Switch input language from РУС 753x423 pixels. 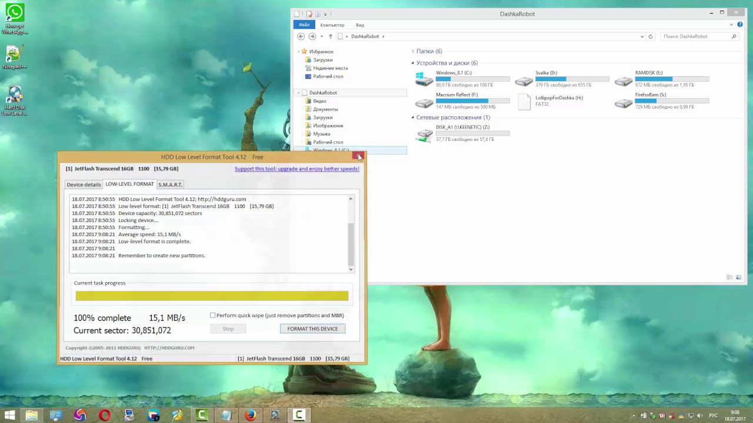click(x=714, y=415)
